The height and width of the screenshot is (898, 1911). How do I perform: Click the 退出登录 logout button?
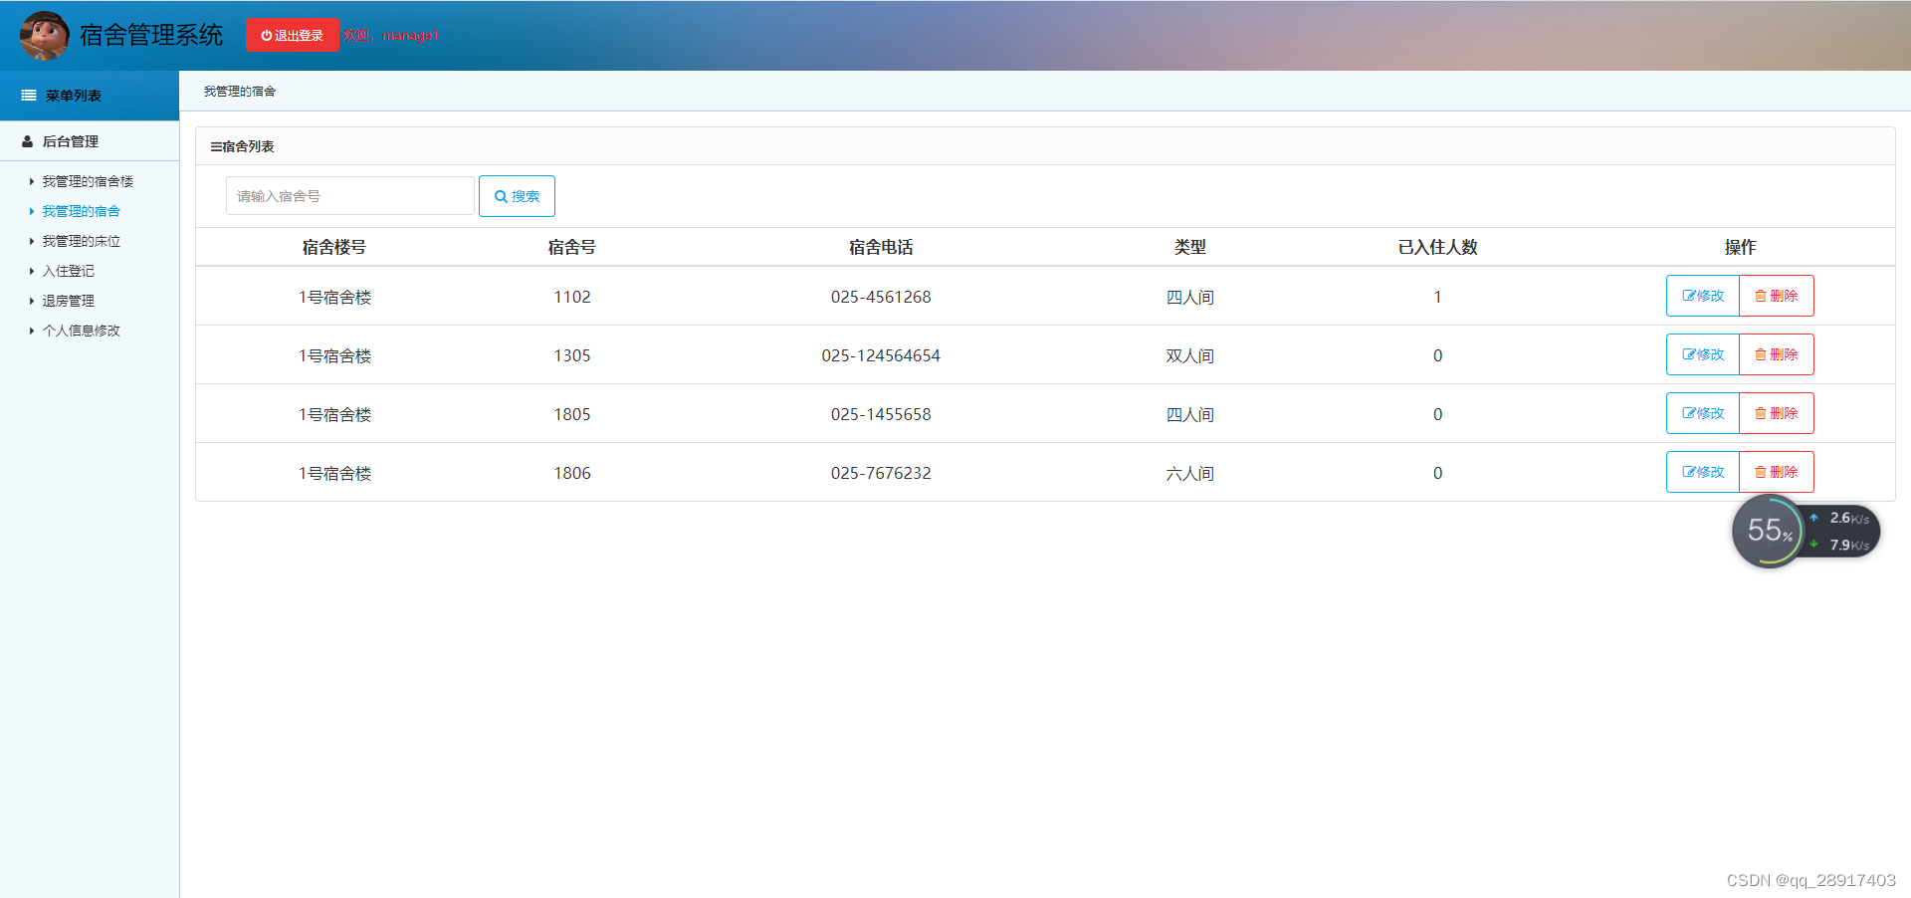pyautogui.click(x=293, y=35)
